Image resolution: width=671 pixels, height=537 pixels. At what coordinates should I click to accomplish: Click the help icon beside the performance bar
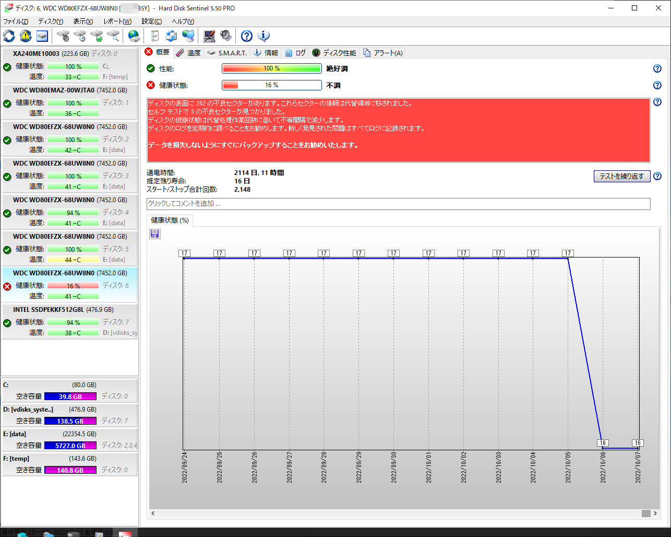click(x=657, y=68)
